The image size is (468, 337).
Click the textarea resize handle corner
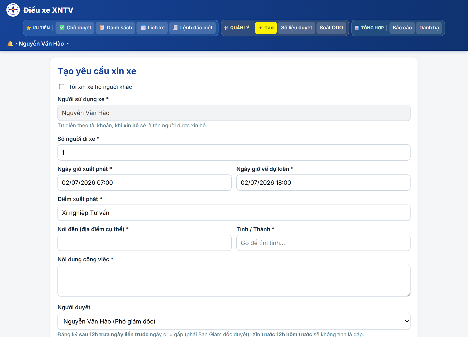(408, 294)
